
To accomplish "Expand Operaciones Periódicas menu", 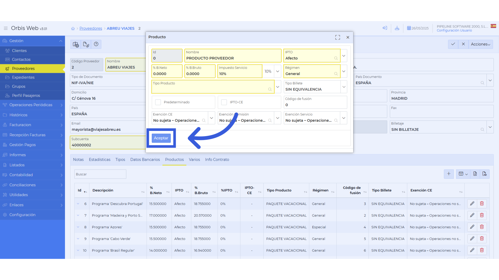I will point(32,105).
